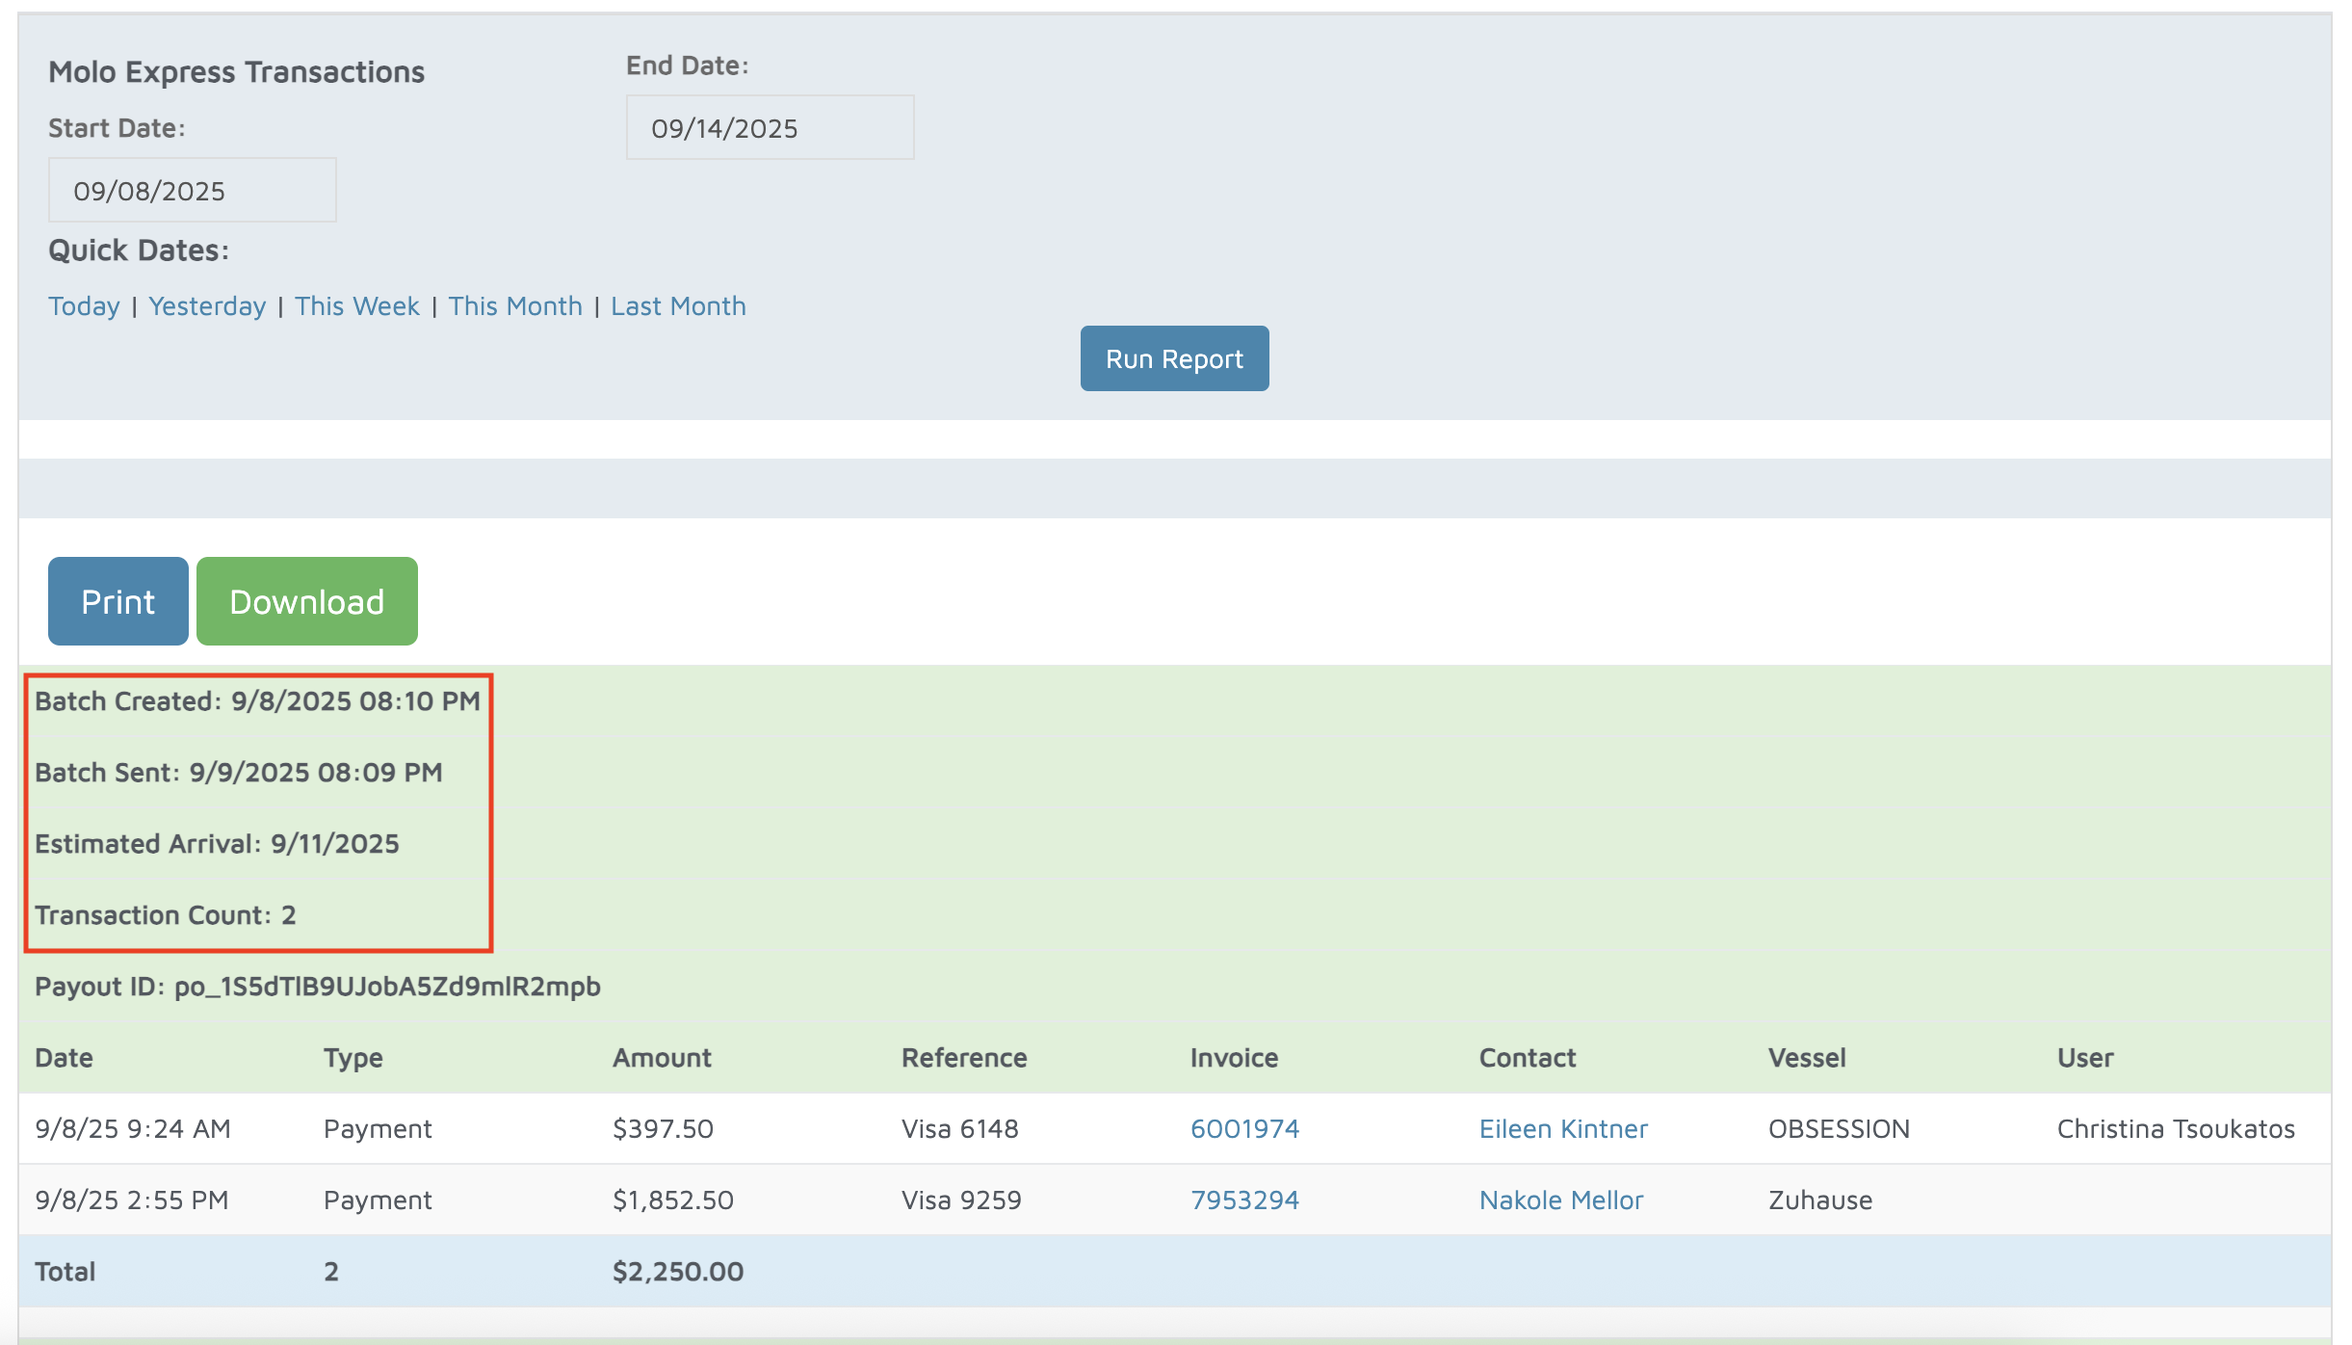2352x1345 pixels.
Task: Click the End Date input field
Action: point(769,128)
